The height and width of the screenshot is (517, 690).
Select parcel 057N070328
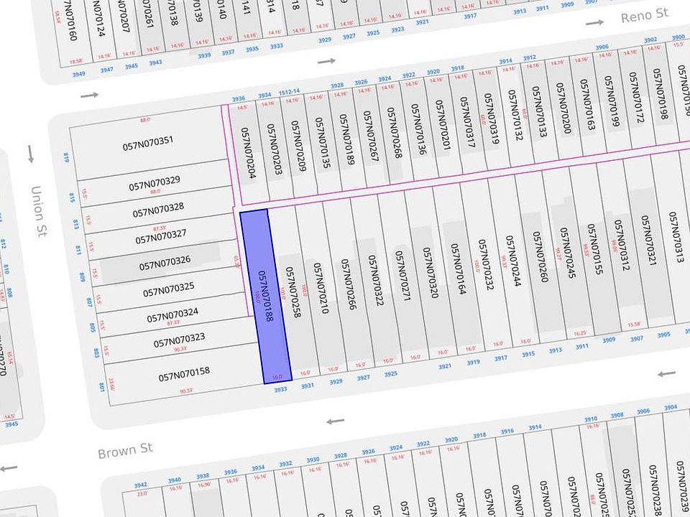tap(158, 210)
